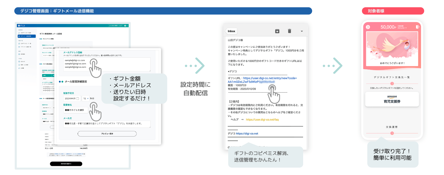Screen dimensions: 444x175
Task: Select the highlighted ギフトメール sidebar menu item
Action: click(x=26, y=36)
